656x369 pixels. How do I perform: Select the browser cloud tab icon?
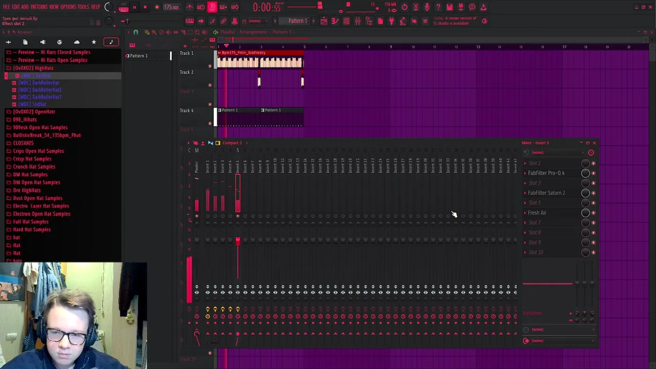point(76,42)
